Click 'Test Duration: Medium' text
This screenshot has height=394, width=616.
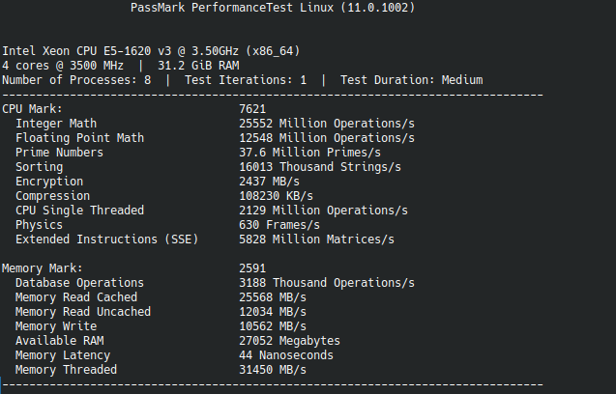411,80
